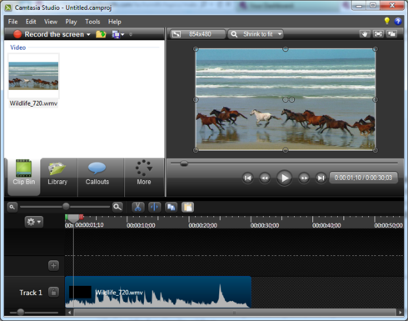Viewport: 408px width, 321px height.
Task: Click the timeline zoom slider
Action: [x=66, y=207]
